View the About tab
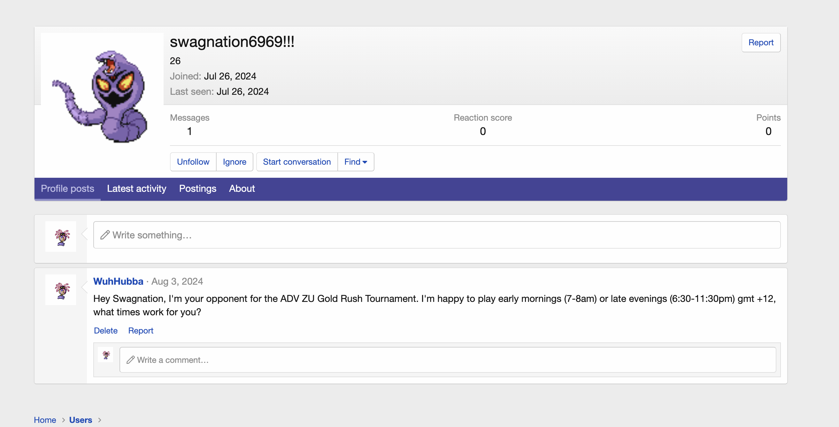Screen dimensions: 839x427 tap(242, 189)
